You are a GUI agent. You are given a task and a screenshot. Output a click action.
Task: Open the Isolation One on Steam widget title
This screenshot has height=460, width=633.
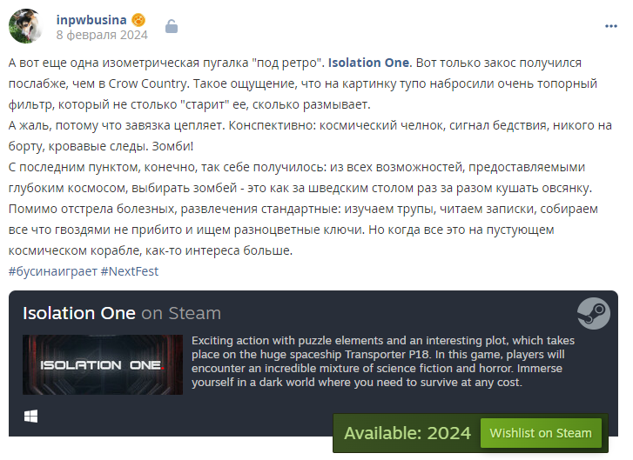coord(122,313)
